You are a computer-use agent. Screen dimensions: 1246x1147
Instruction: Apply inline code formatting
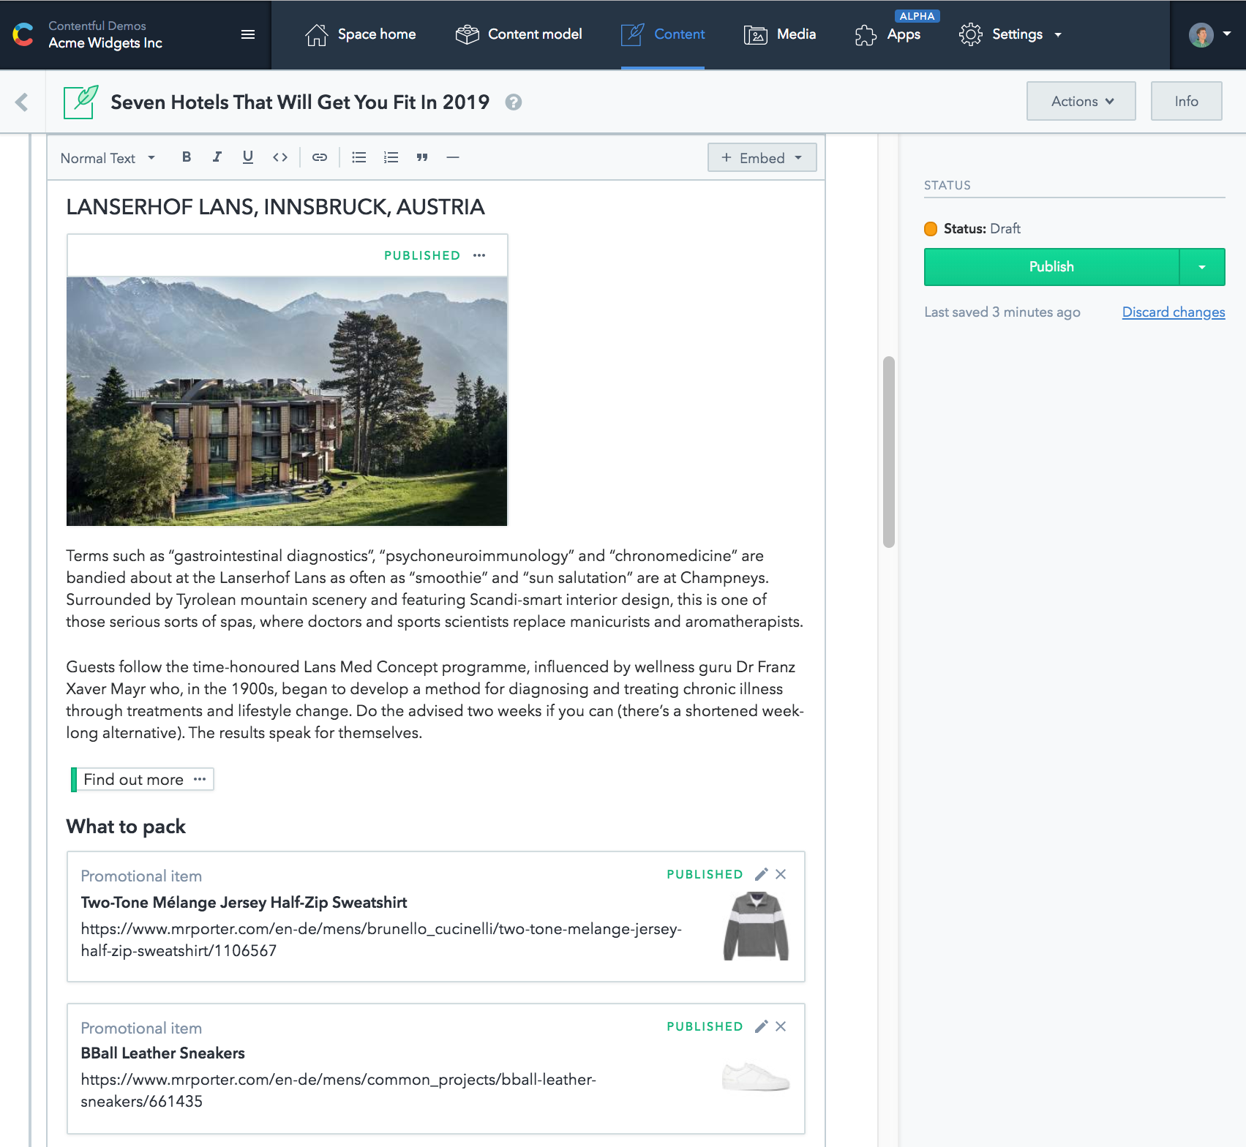pyautogui.click(x=280, y=157)
